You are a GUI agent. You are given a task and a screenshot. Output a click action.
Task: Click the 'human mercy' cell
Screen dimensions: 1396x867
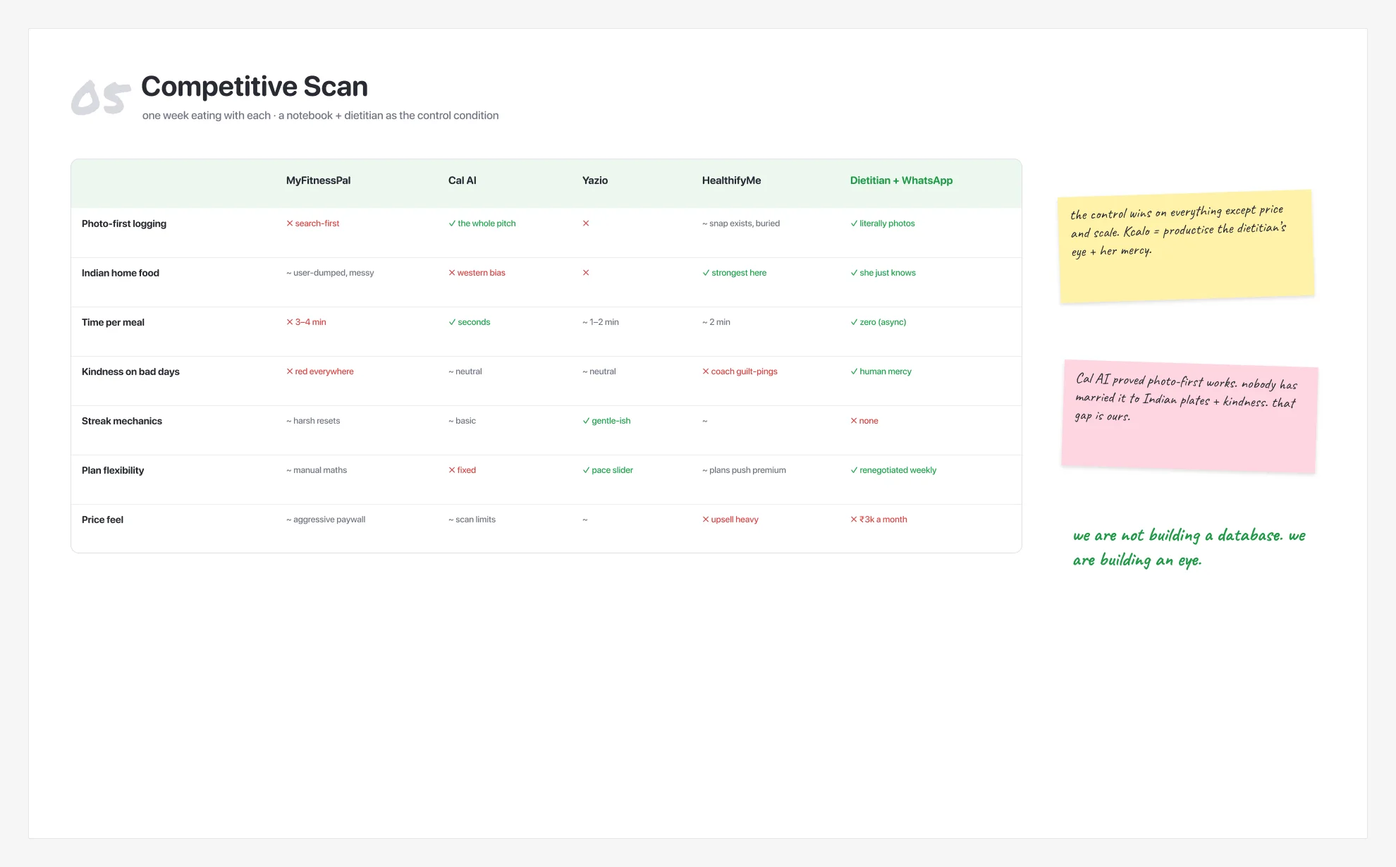(881, 371)
